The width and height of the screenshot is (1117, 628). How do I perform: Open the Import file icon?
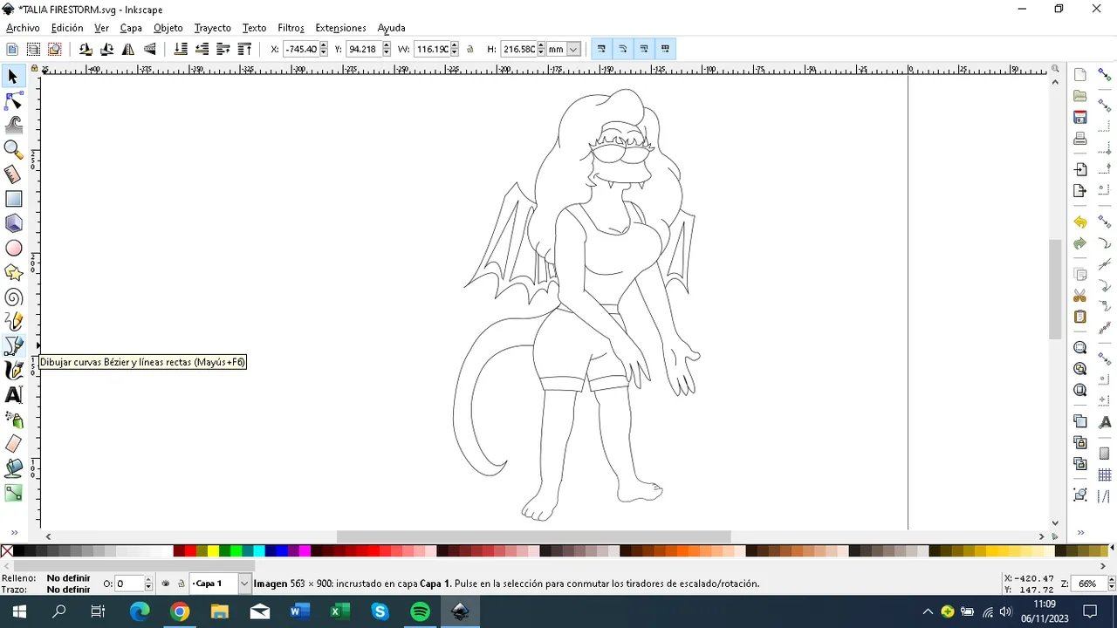pos(1080,169)
